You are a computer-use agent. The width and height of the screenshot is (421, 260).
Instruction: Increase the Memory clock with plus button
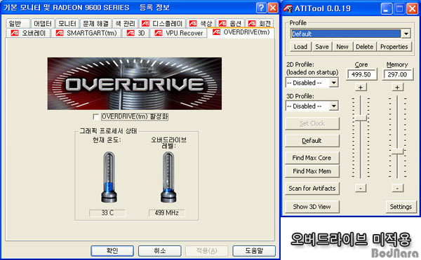pyautogui.click(x=397, y=87)
